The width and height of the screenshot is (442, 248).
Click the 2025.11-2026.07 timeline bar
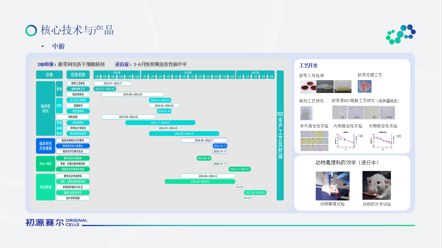point(160,123)
